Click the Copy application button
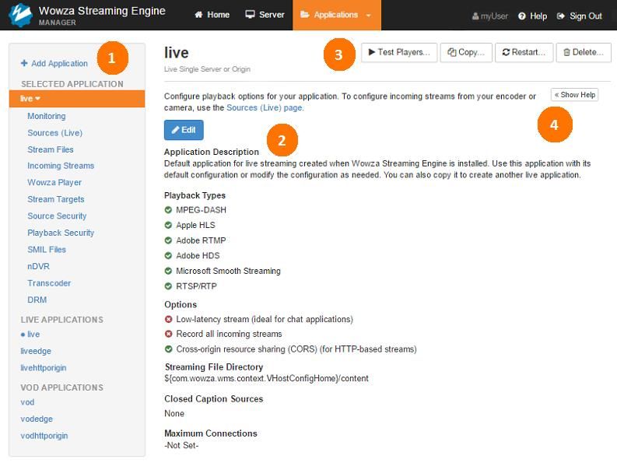The height and width of the screenshot is (463, 617). (466, 52)
